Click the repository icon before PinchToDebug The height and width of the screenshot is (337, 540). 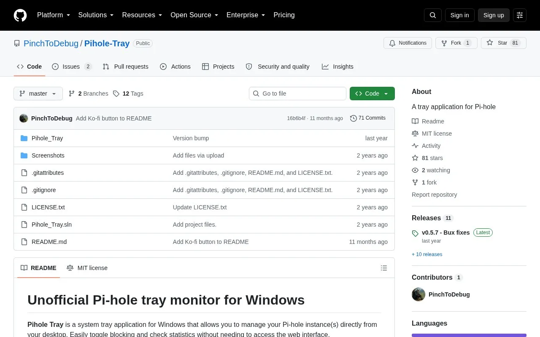coord(17,43)
